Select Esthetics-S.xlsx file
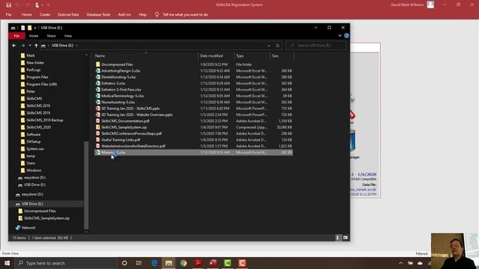479x269 pixels. 113,83
